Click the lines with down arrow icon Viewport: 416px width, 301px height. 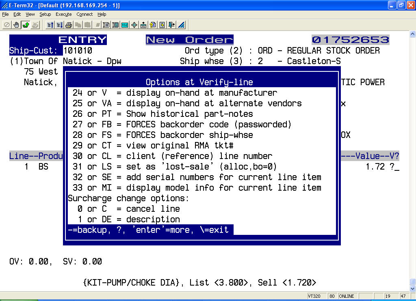click(59, 25)
